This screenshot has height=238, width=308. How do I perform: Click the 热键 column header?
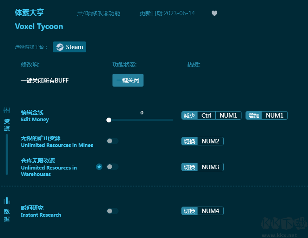tap(194, 64)
